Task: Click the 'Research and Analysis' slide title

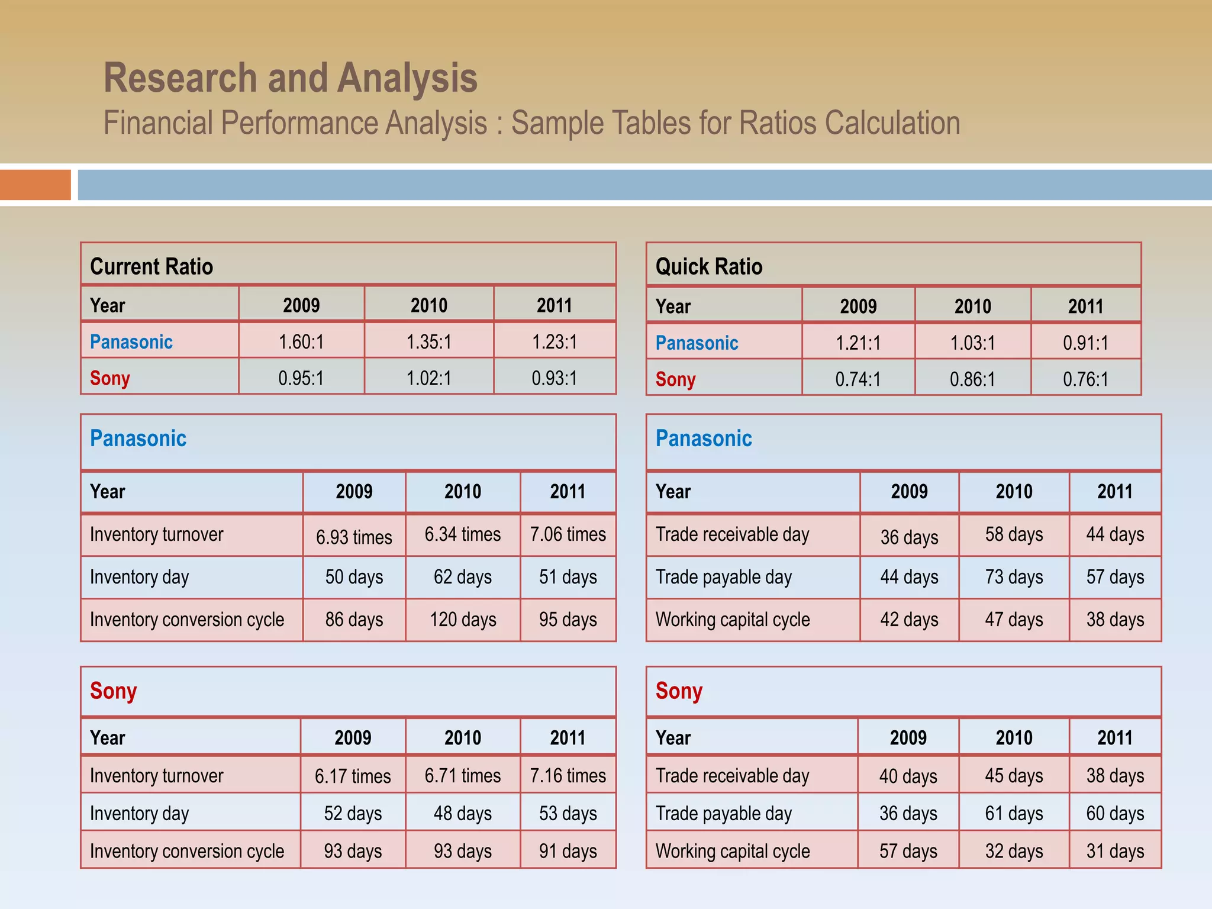Action: (x=291, y=78)
